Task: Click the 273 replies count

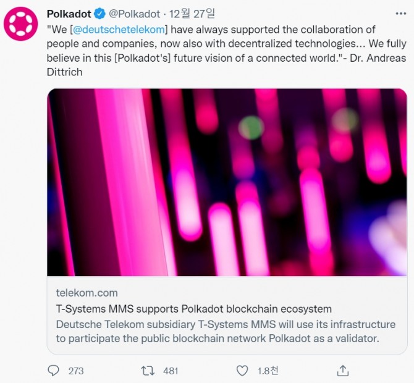Action: pos(76,371)
